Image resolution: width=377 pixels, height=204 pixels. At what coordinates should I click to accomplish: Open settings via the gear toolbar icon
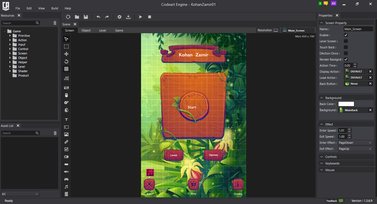click(x=120, y=17)
